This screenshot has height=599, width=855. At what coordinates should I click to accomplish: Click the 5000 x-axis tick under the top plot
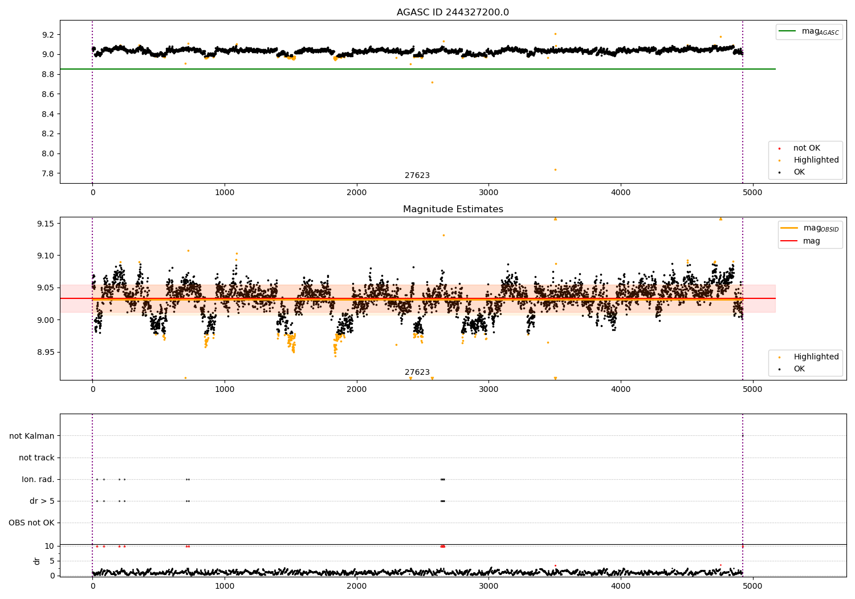tap(753, 193)
